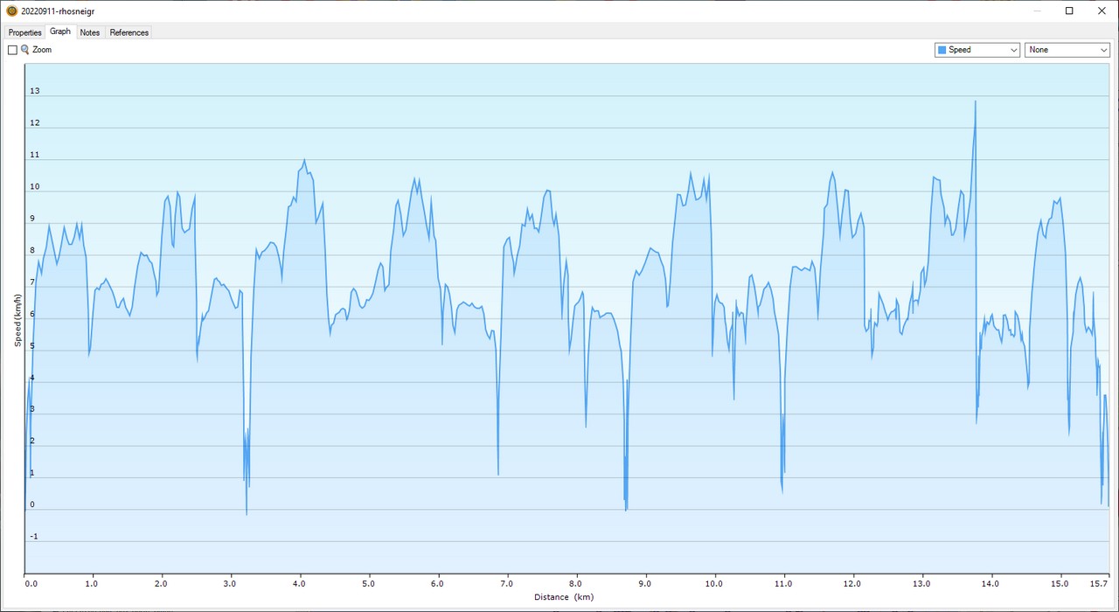Go to the References tab
Image resolution: width=1119 pixels, height=612 pixels.
point(129,32)
